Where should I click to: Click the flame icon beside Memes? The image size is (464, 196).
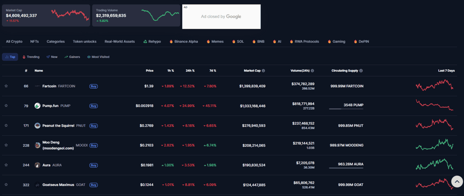(x=208, y=42)
